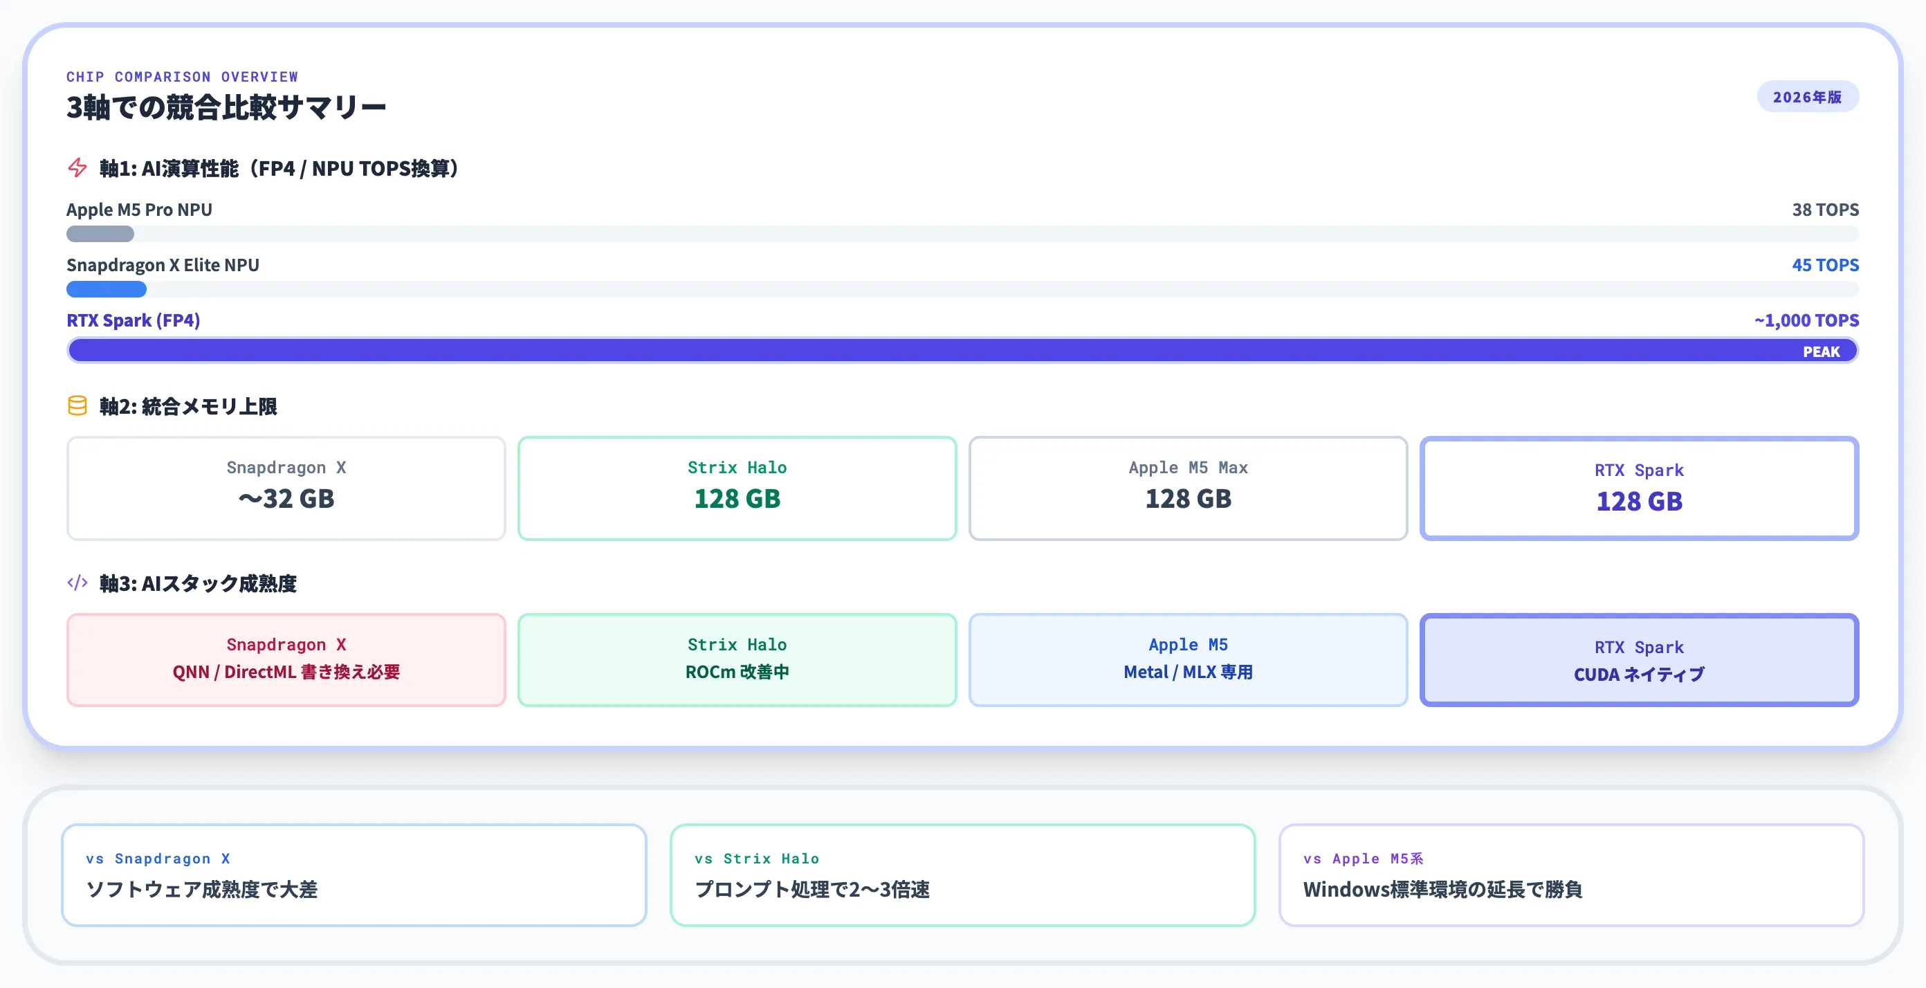This screenshot has height=988, width=1926.
Task: Open the vs Apple M5系 comparison card
Action: coord(1571,875)
